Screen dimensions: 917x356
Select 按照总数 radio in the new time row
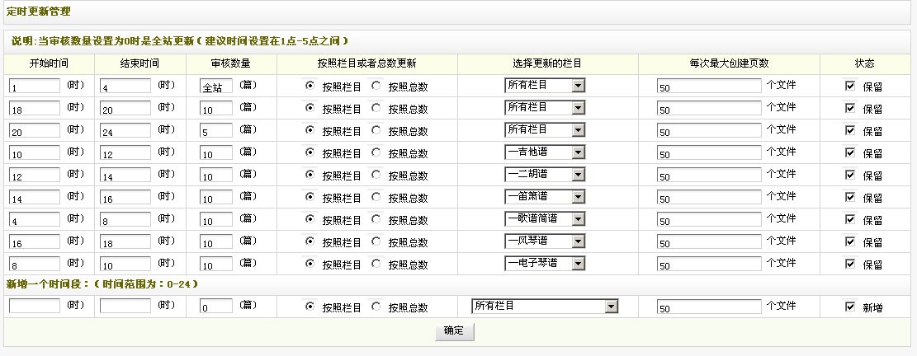click(x=376, y=307)
